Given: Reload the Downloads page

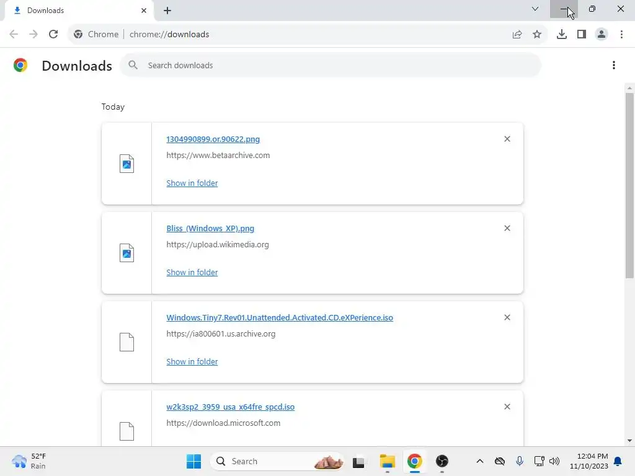Looking at the screenshot, I should point(53,34).
